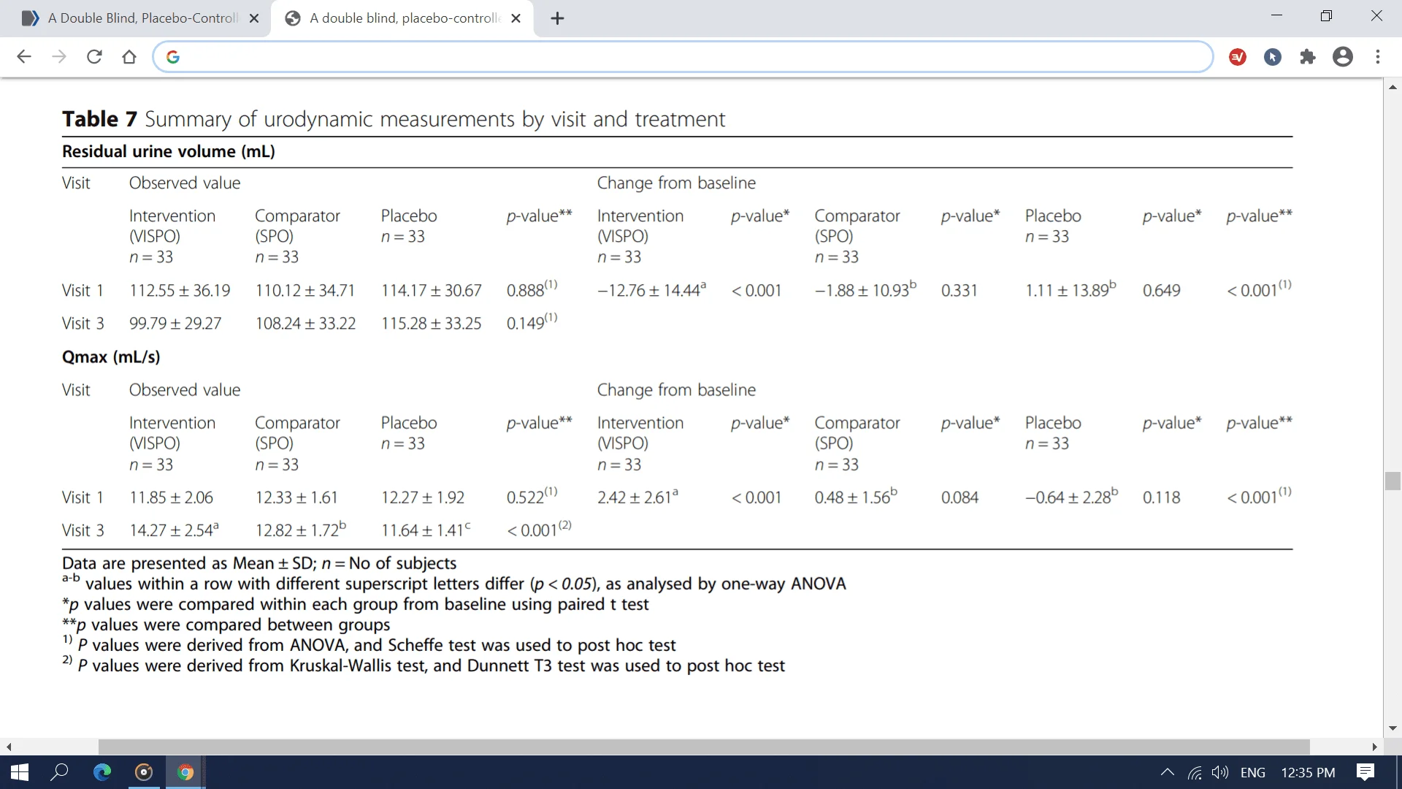Click vertical scrollbar down arrow
1402x789 pixels.
1393,728
